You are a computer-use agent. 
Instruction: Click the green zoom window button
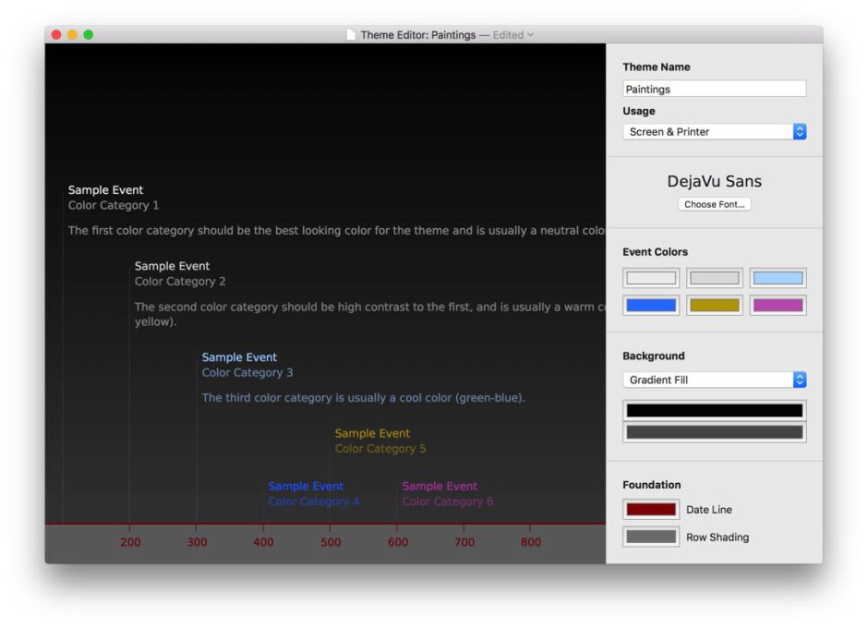click(x=89, y=35)
